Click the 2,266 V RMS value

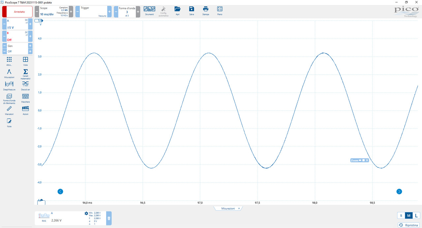click(x=56, y=220)
